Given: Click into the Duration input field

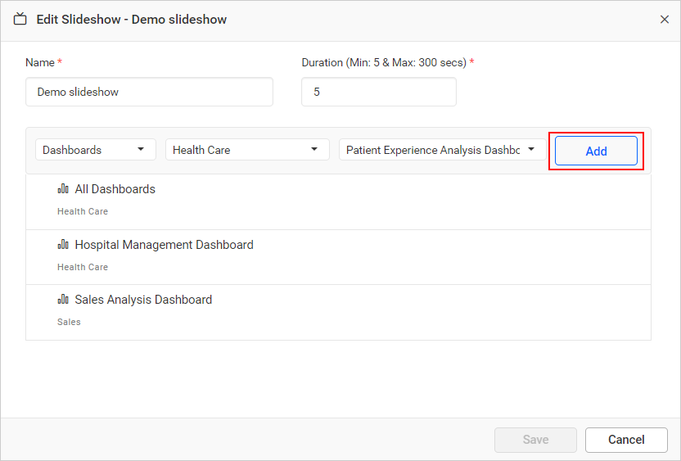Looking at the screenshot, I should (378, 93).
